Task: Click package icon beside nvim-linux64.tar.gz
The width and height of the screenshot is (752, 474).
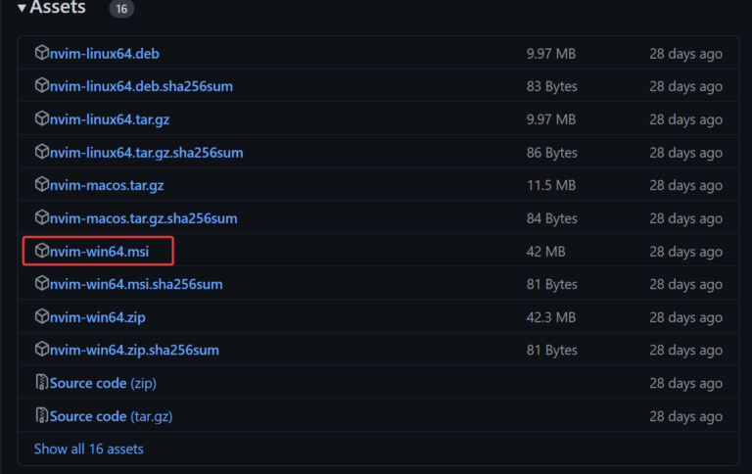Action: coord(41,119)
